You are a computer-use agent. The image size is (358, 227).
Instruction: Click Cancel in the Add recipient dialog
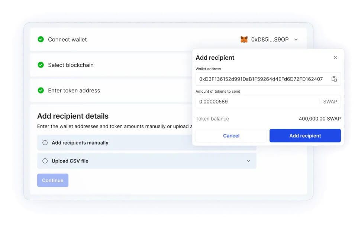click(231, 135)
